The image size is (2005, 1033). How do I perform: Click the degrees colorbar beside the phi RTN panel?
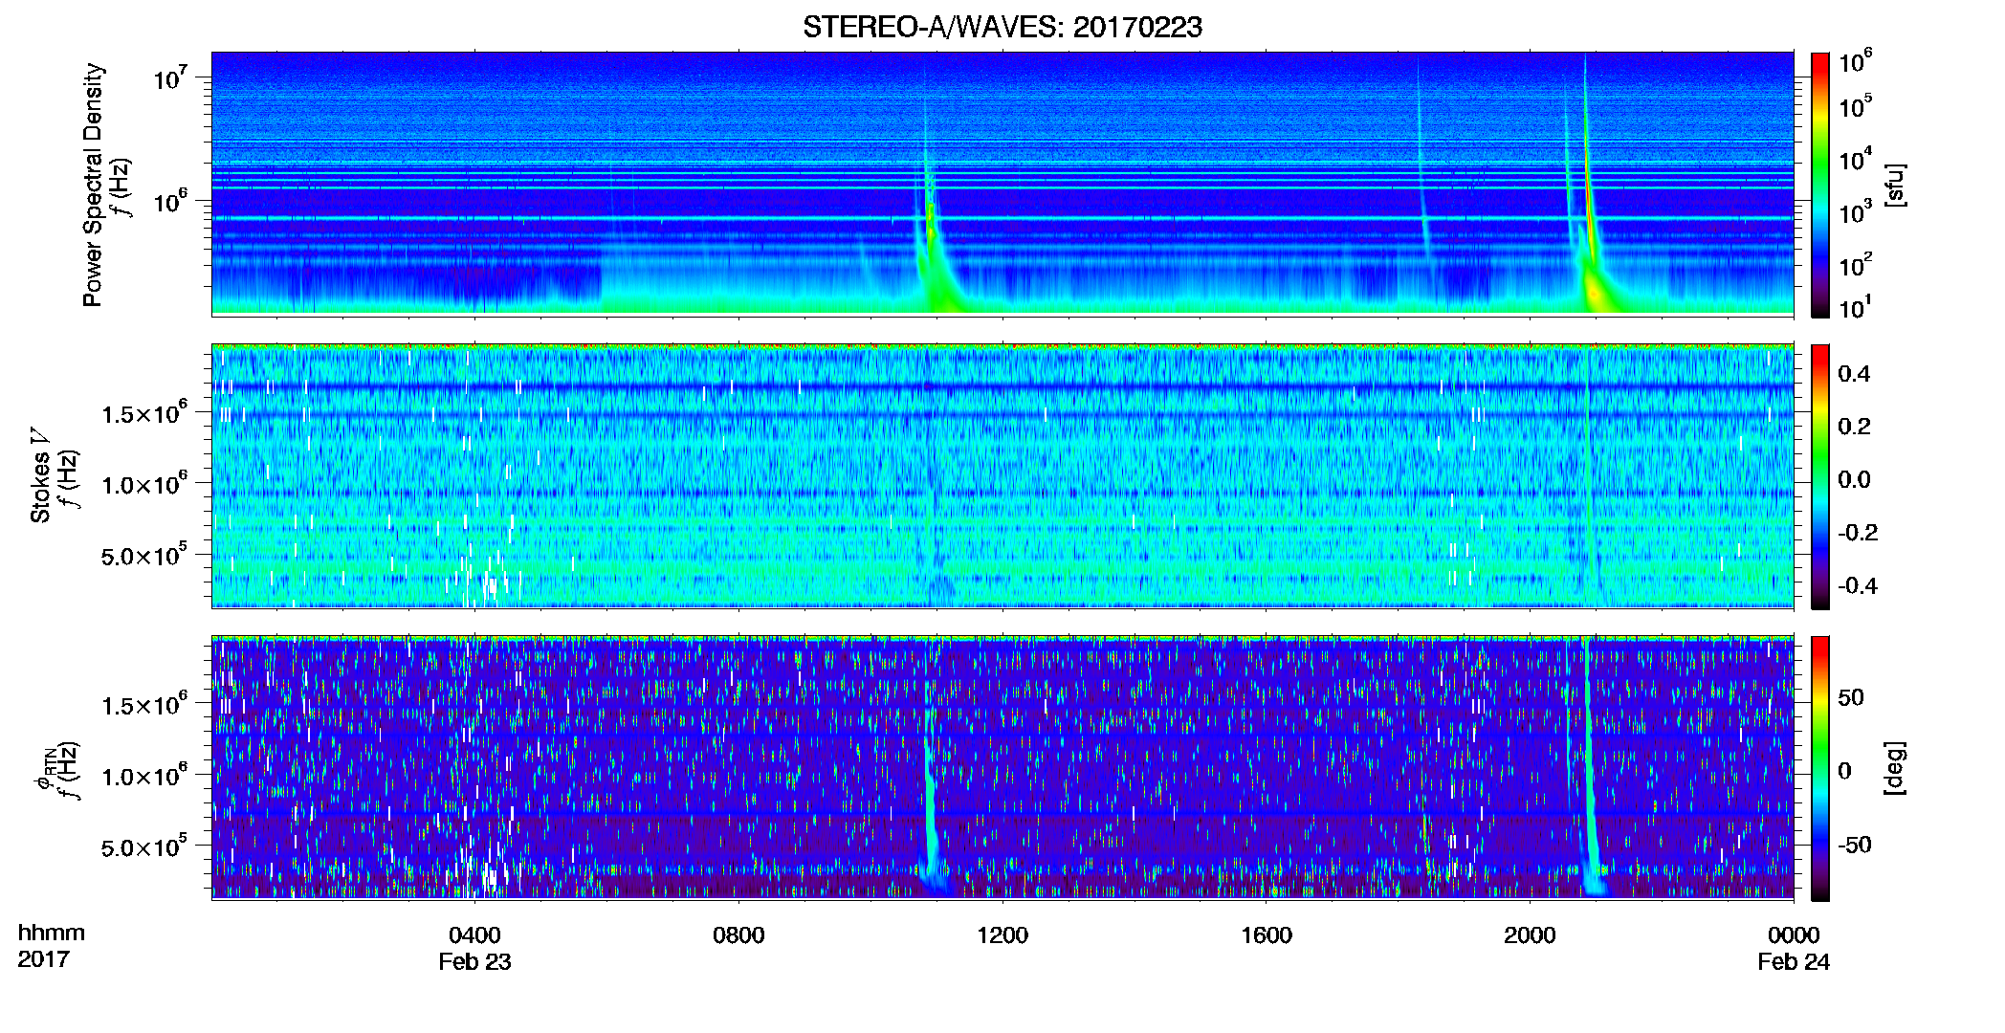tap(1820, 768)
